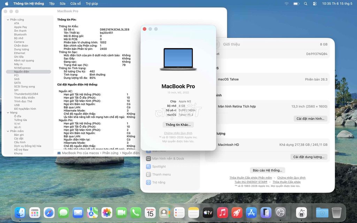Select Spotlight in Settings sidebar
The width and height of the screenshot is (357, 223).
[x=159, y=167]
